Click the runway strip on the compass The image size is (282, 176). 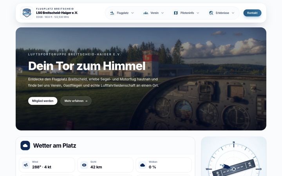[235, 169]
